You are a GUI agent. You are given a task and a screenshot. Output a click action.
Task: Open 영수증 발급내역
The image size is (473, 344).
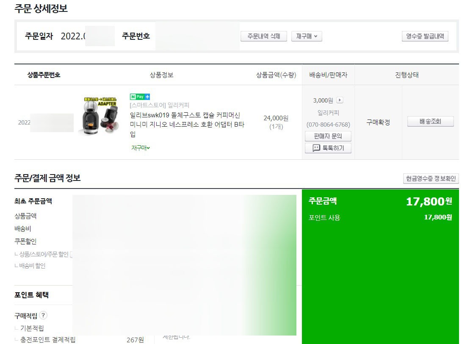point(425,36)
